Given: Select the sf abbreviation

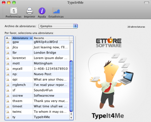Looking at the screenshot, I should [x=14, y=90].
